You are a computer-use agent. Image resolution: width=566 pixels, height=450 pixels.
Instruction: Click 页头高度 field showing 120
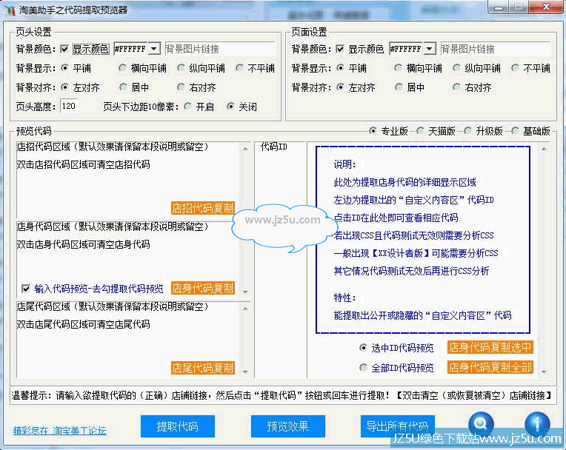[70, 107]
